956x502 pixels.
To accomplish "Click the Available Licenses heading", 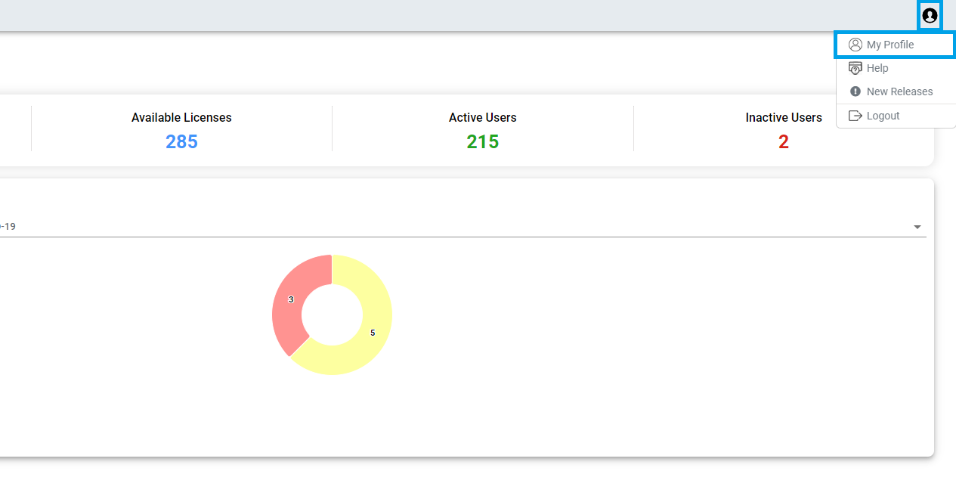I will (181, 117).
